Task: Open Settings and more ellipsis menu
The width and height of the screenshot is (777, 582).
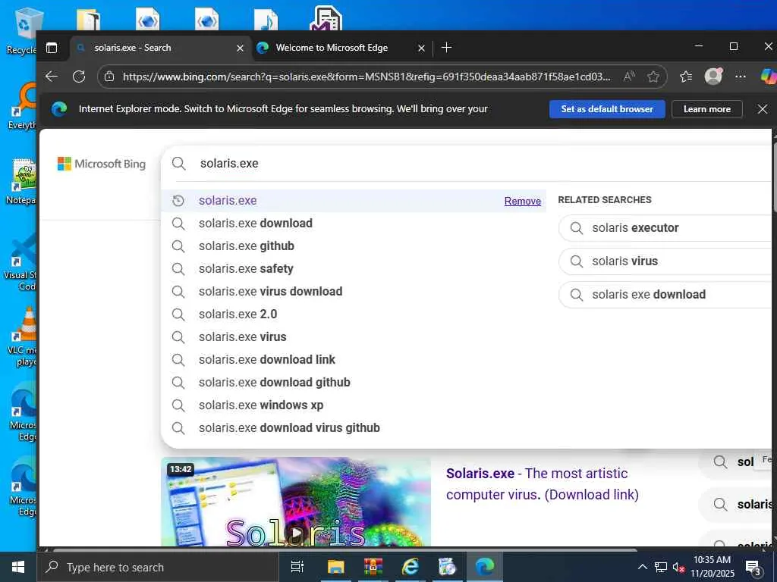Action: pyautogui.click(x=741, y=77)
